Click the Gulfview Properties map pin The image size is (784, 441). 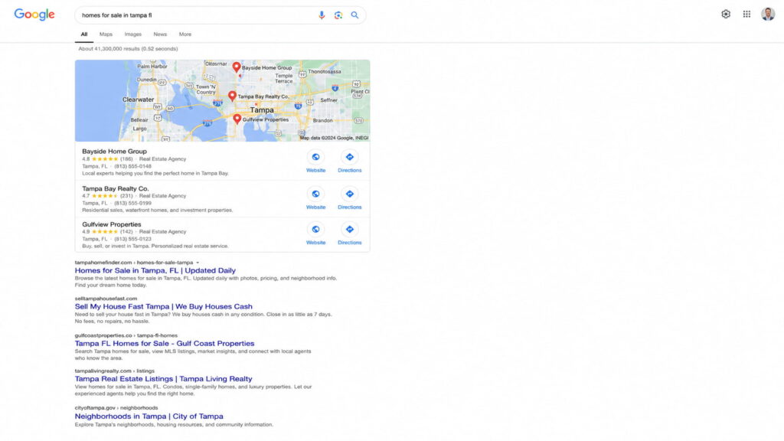[x=237, y=119]
